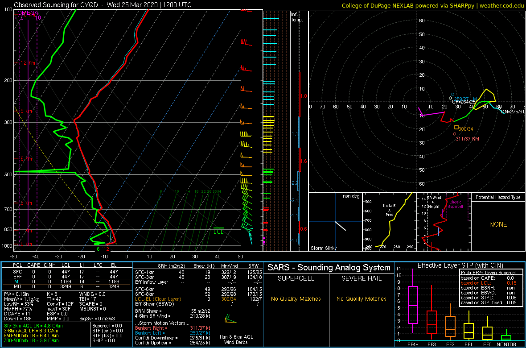Screen dimensions: 526x348
Task: Click the Bunkers Left = 259/27 kt line
Action: click(x=173, y=333)
